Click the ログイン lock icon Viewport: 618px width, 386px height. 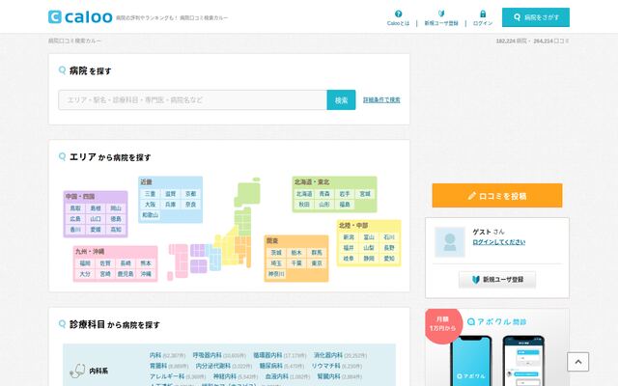(483, 14)
